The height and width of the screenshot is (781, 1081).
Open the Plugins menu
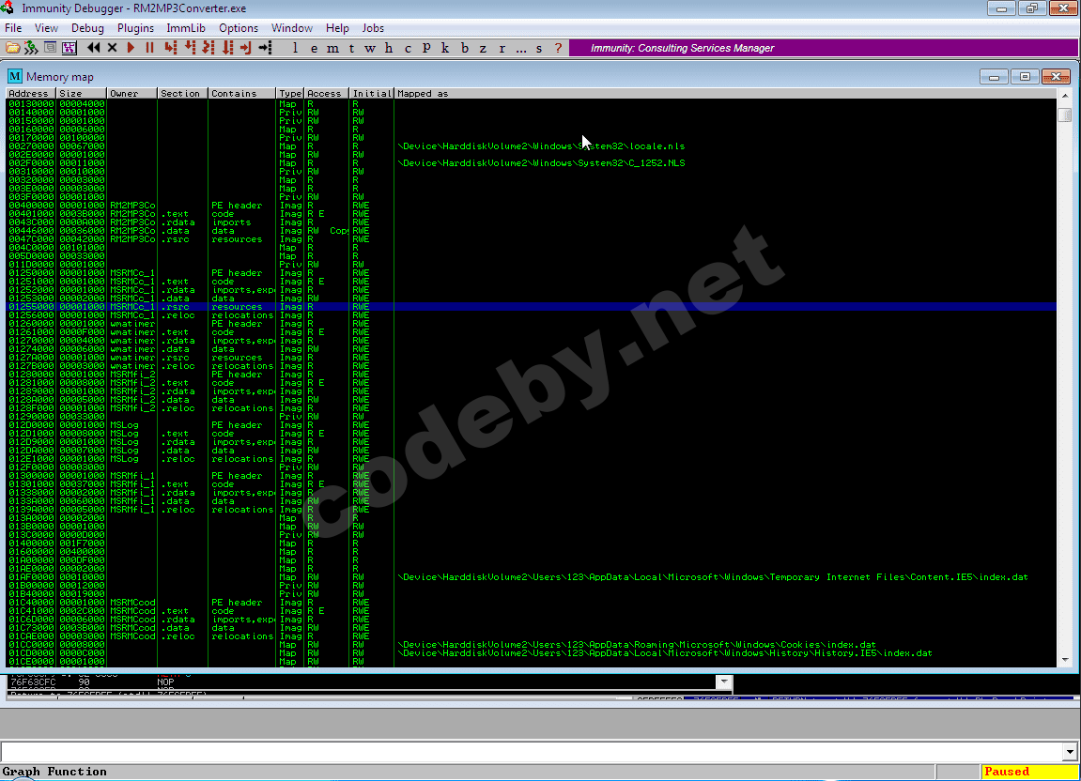(x=135, y=28)
